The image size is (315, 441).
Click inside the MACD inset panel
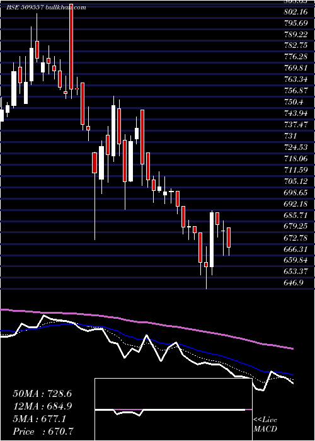(x=173, y=409)
